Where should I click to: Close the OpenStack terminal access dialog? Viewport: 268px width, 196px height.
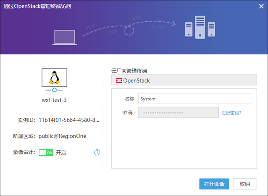coord(261,7)
